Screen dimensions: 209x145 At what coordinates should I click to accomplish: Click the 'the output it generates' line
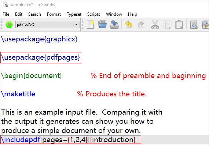point(77,122)
